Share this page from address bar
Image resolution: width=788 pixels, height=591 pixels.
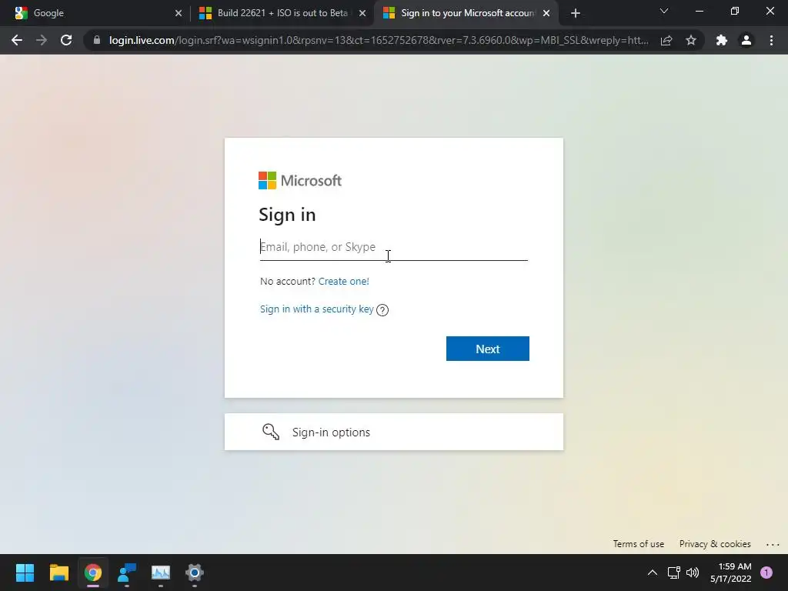[x=666, y=40]
